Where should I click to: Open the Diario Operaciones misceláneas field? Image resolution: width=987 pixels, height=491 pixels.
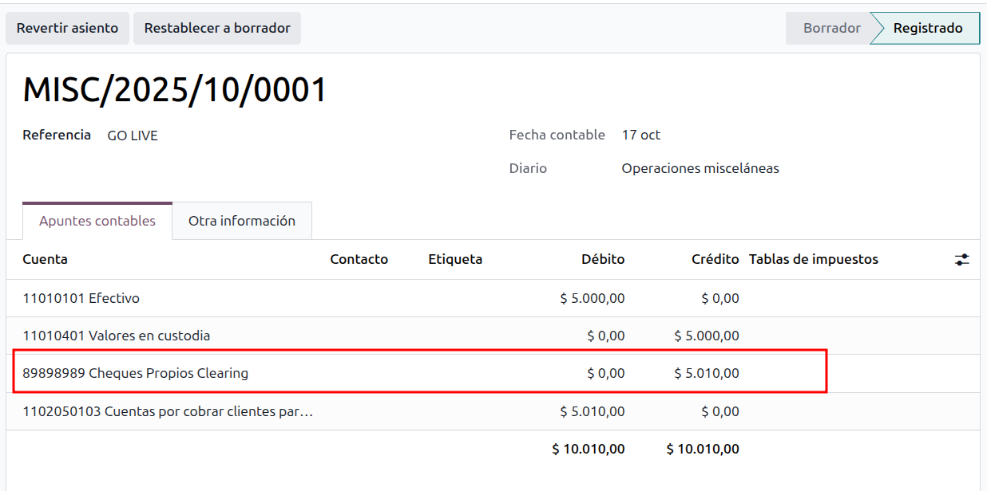700,168
